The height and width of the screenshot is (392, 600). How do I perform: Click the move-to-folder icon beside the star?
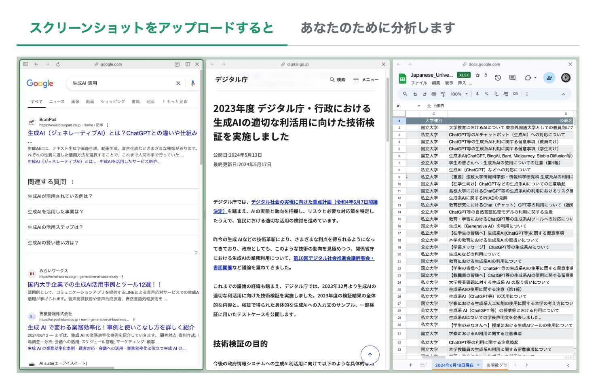click(486, 75)
